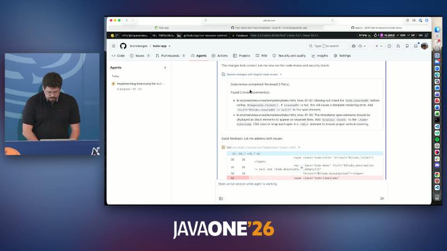The image size is (447, 251).
Task: Click the GitHub Octocat logo
Action: (123, 46)
